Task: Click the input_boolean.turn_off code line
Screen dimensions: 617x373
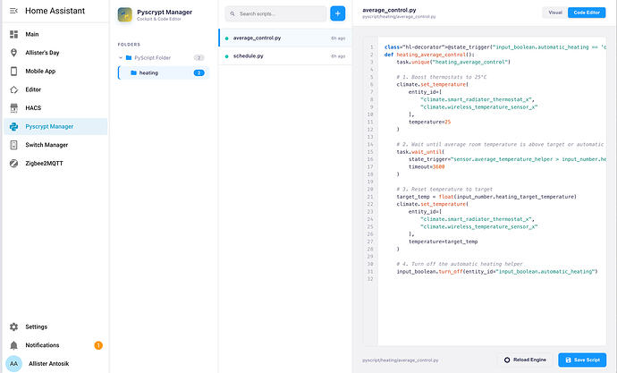Action: click(x=497, y=272)
